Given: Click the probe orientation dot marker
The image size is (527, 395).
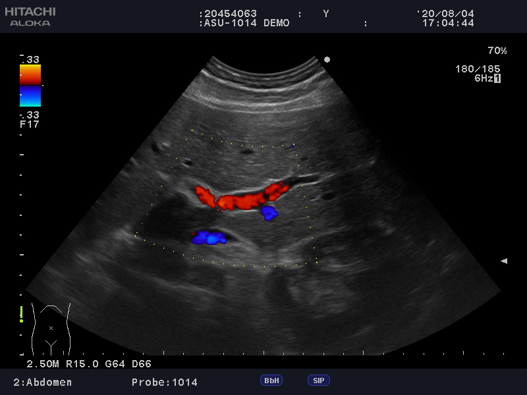Looking at the screenshot, I should 327,59.
